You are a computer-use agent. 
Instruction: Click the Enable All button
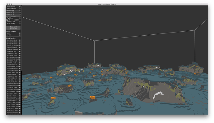[x=13, y=29]
